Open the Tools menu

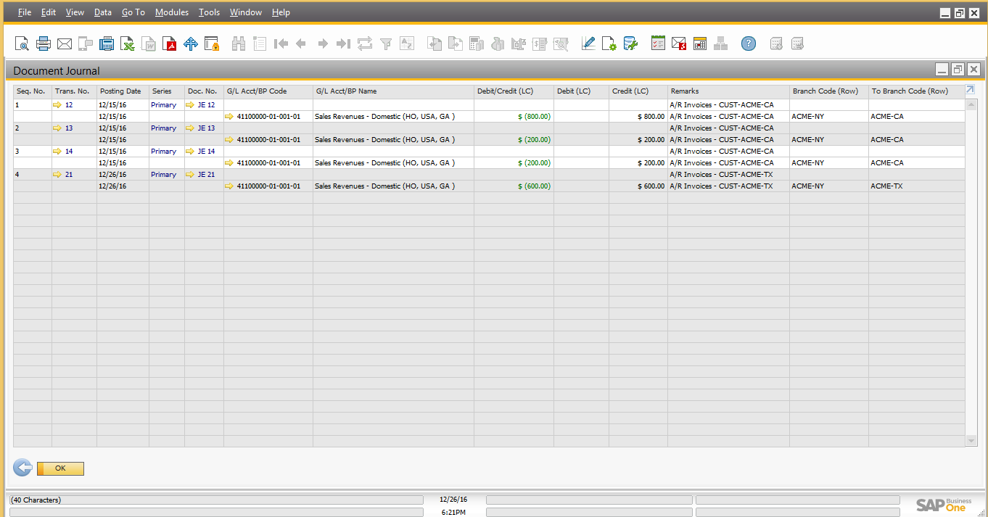pos(209,12)
